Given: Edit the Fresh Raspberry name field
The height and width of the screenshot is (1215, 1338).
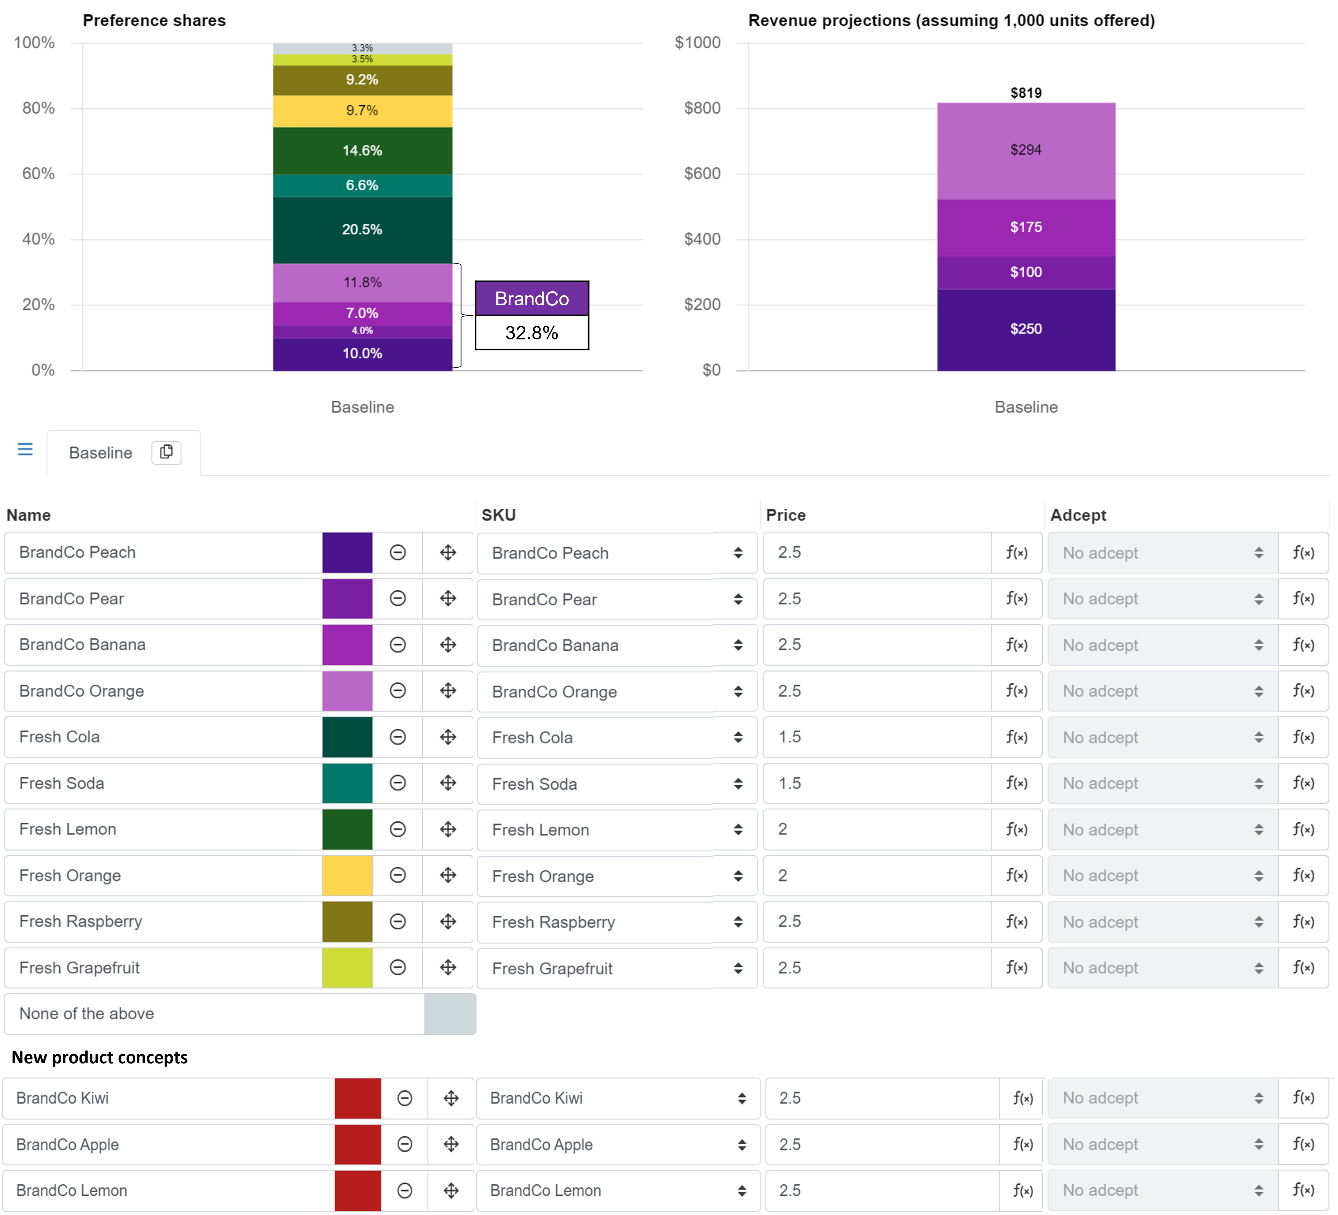Looking at the screenshot, I should click(x=163, y=922).
